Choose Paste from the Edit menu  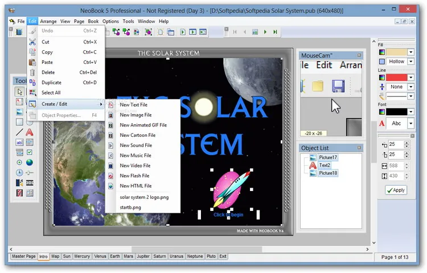[x=66, y=62]
